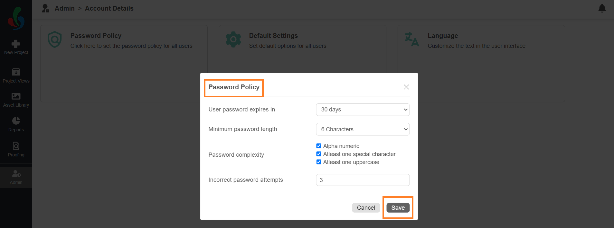Image resolution: width=614 pixels, height=228 pixels.
Task: Toggle Atleast one special character checkbox
Action: click(319, 154)
